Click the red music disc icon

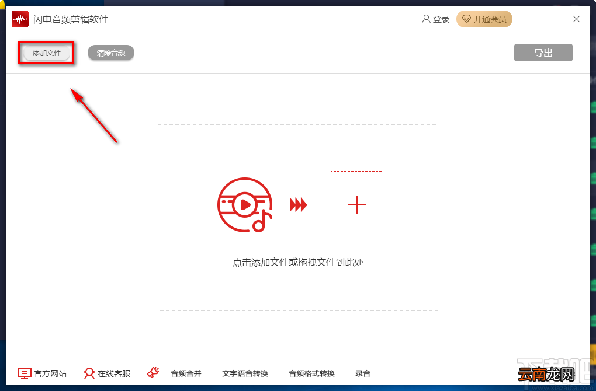245,205
